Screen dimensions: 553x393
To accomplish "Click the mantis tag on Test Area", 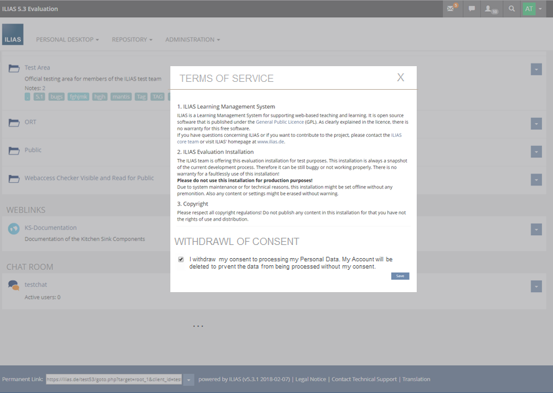I will [x=120, y=96].
